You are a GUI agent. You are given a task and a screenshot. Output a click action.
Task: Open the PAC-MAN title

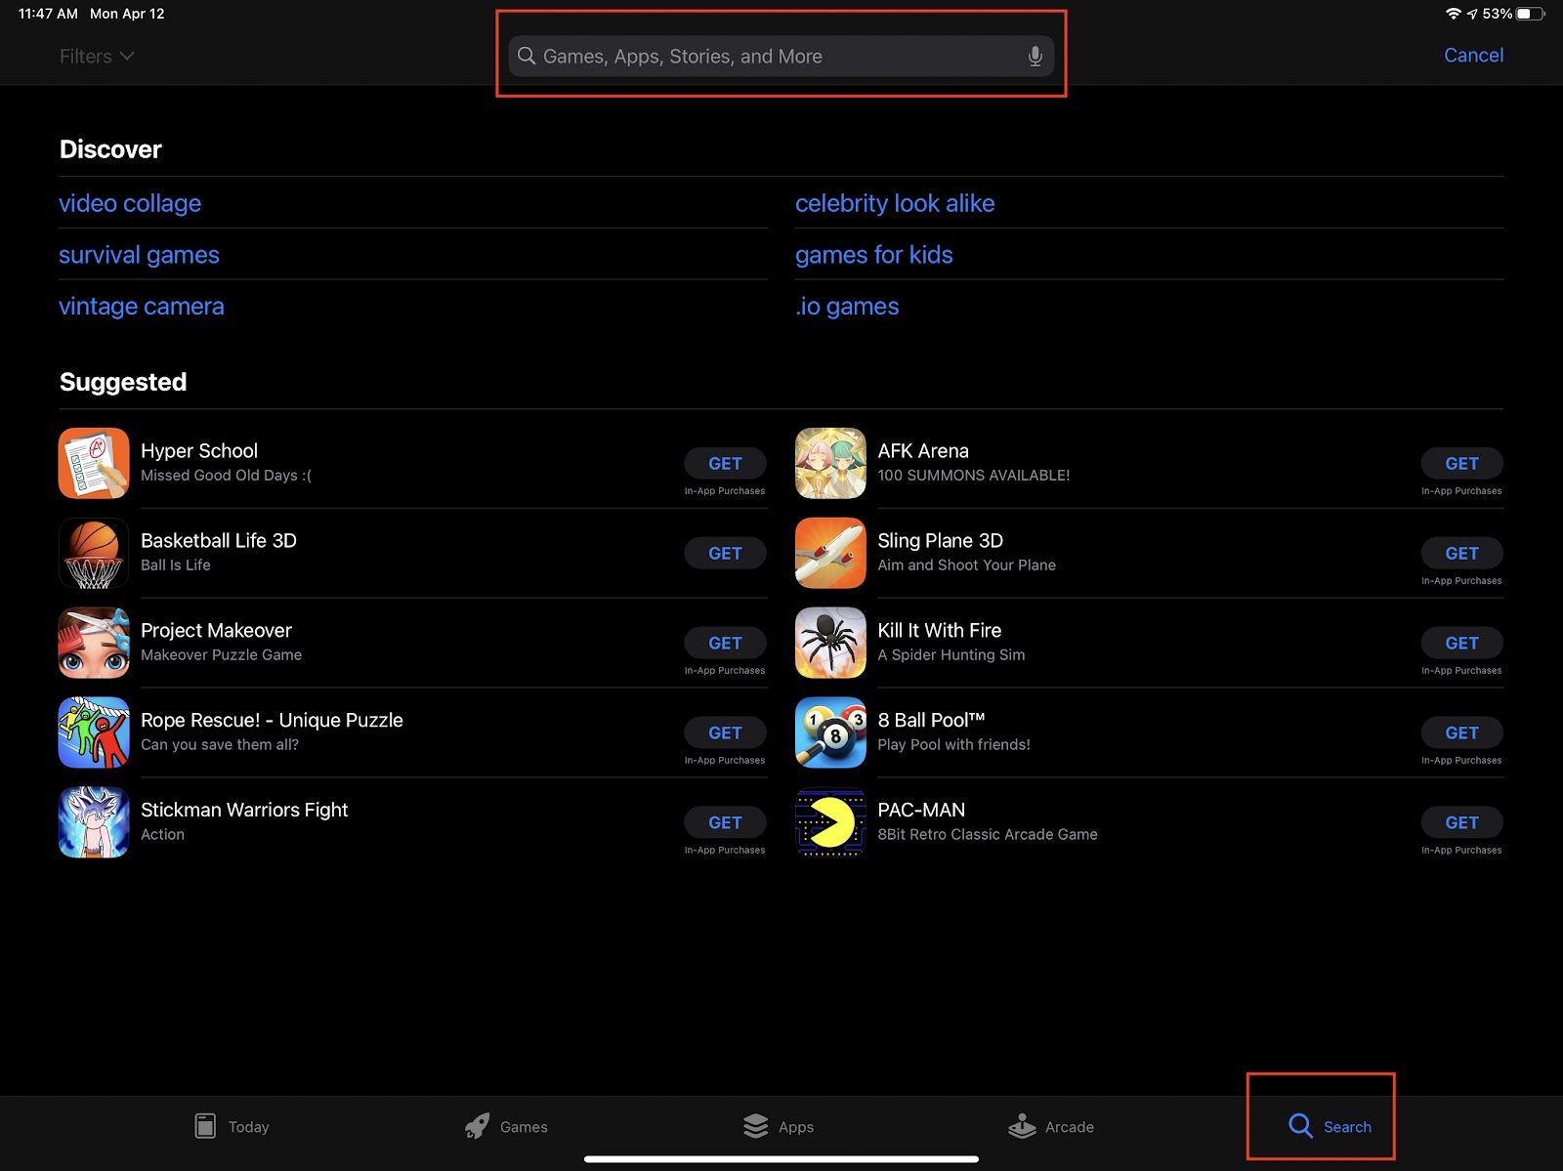tap(921, 811)
